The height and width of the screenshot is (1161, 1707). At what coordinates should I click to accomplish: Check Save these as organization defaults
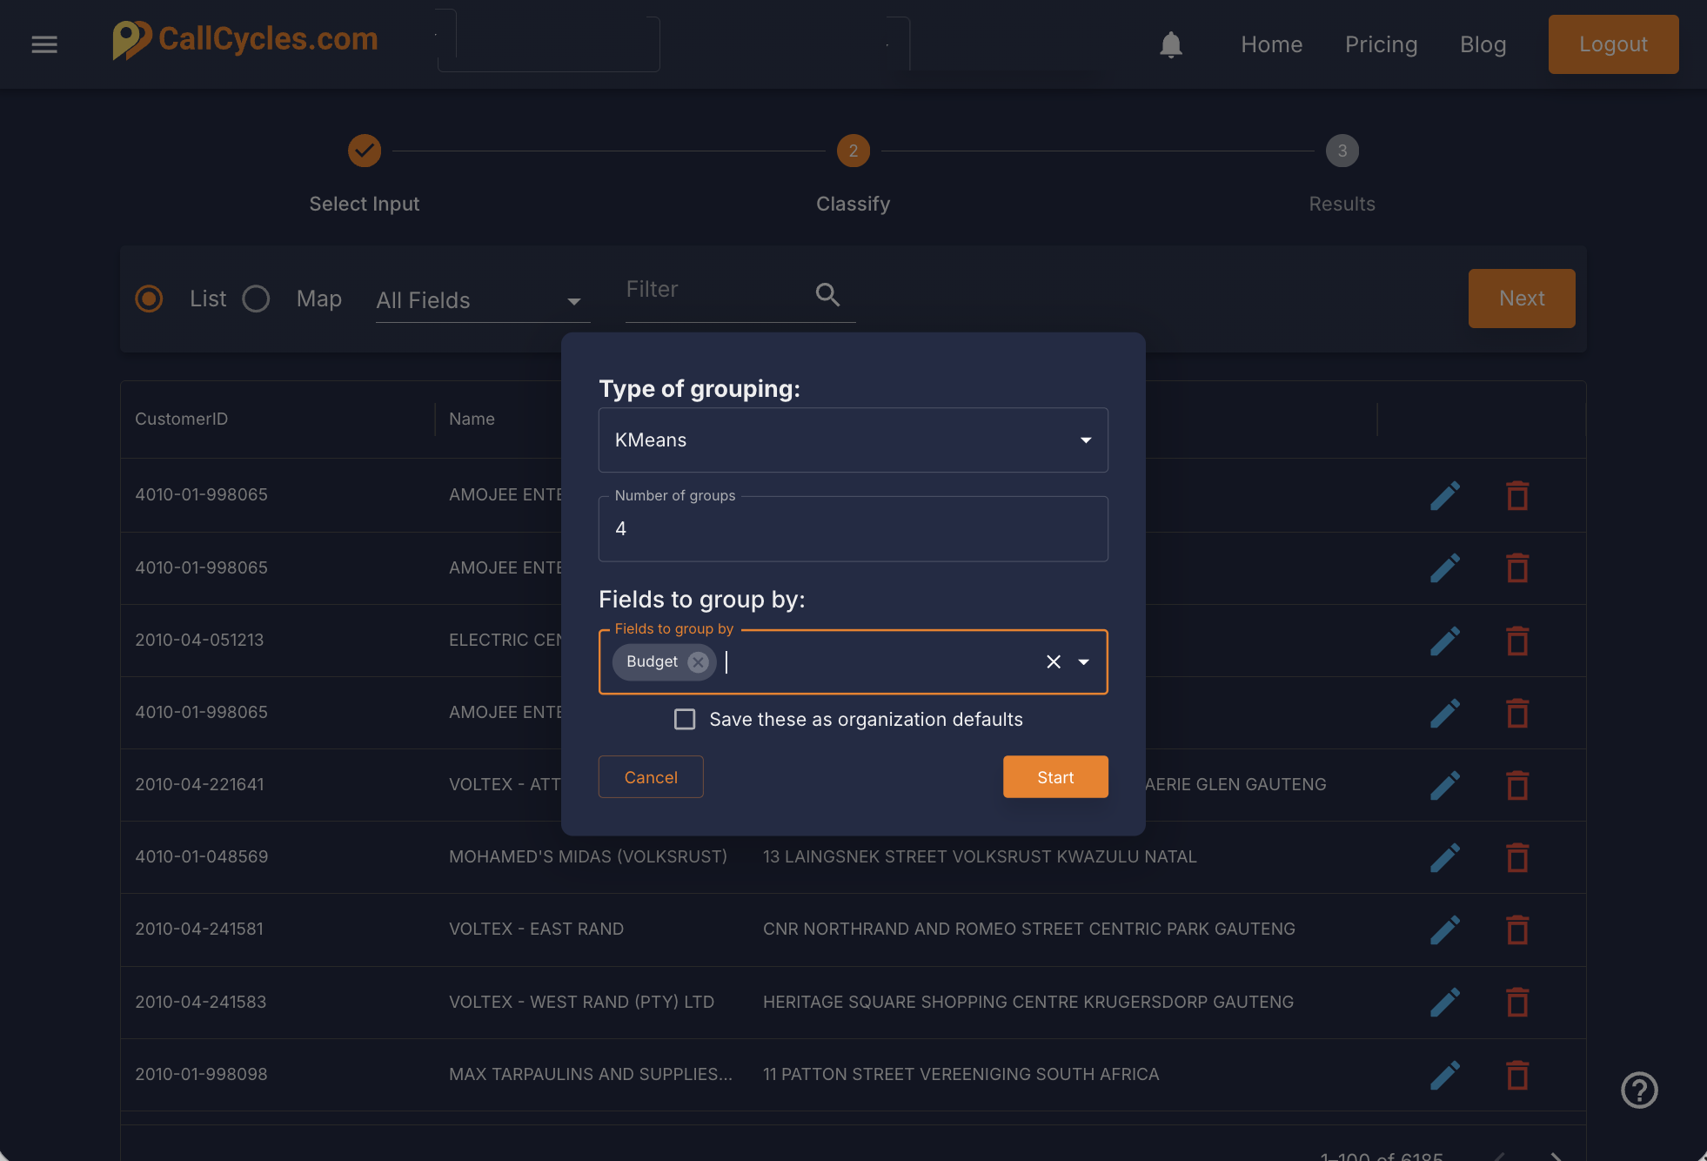coord(685,719)
